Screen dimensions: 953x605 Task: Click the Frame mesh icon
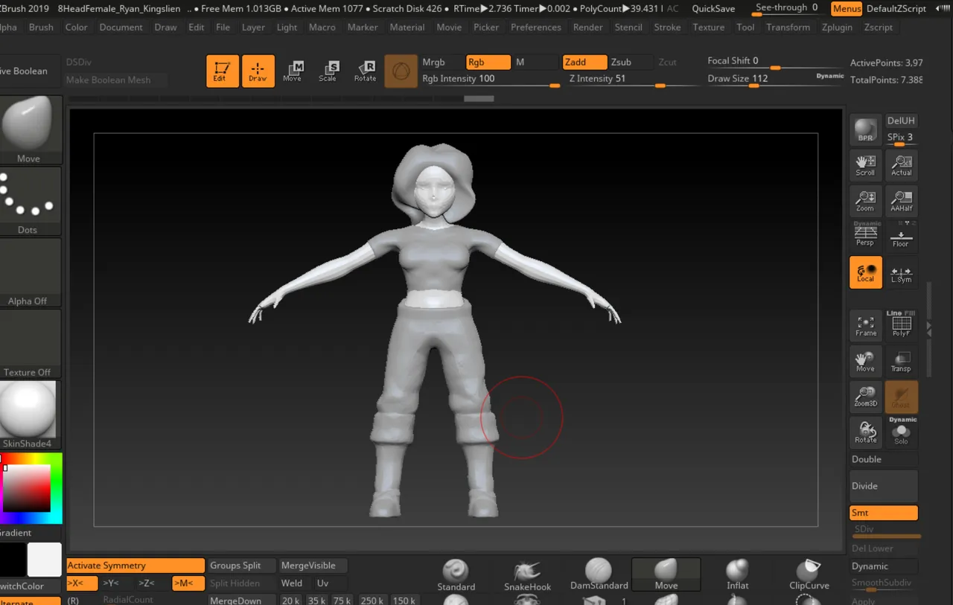(x=865, y=325)
